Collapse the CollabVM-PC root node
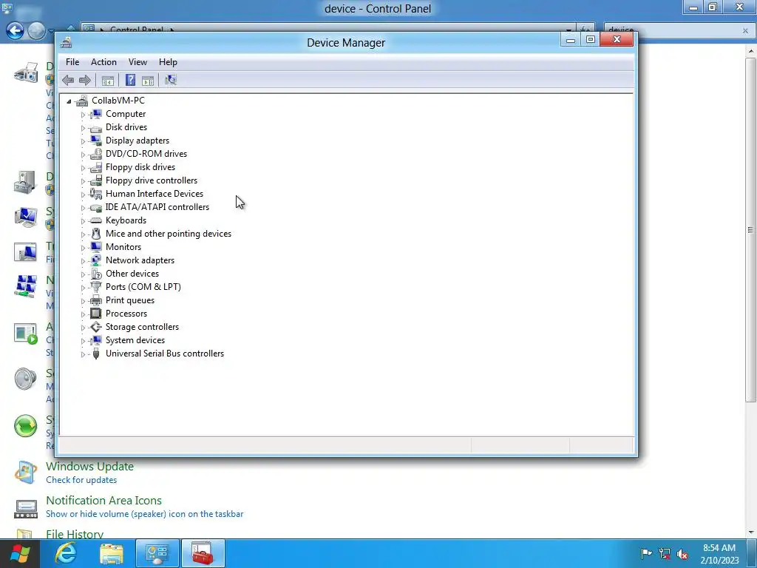Viewport: 757px width, 568px height. point(69,101)
